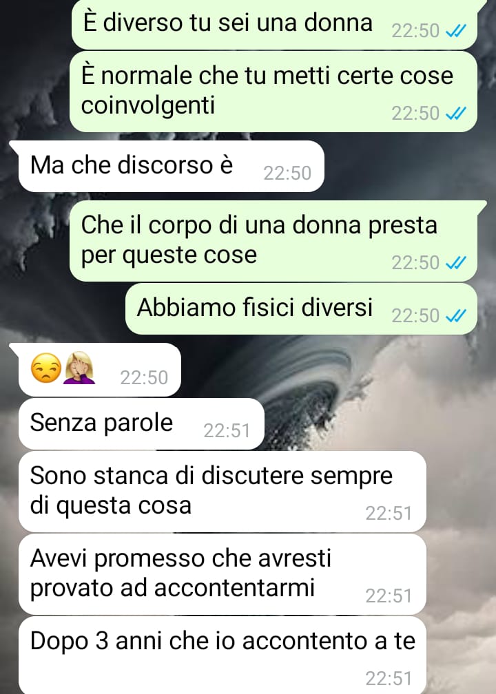Tap the 'Sono stanca di discutere sempre' message
Image resolution: width=496 pixels, height=694 pixels.
223,492
